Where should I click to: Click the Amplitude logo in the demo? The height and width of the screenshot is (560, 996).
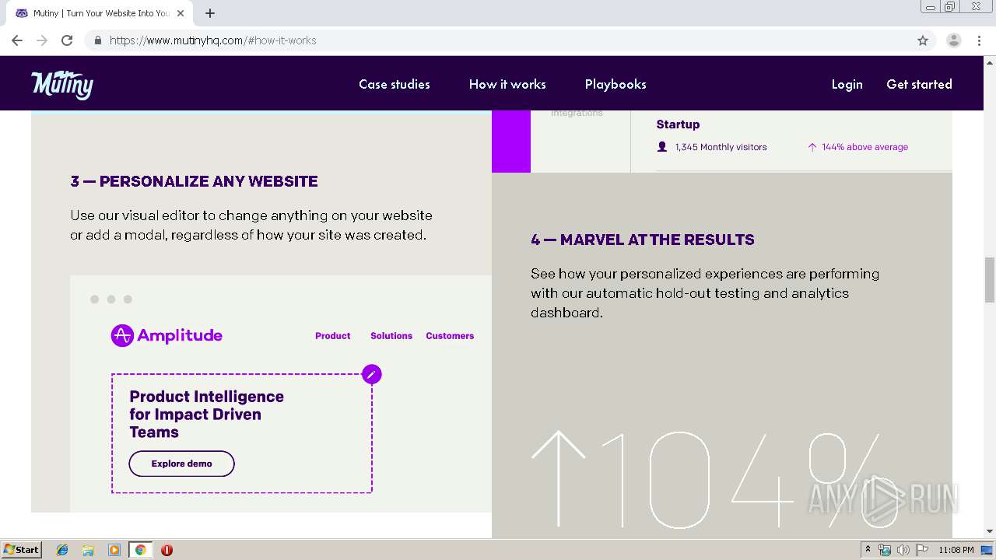167,335
